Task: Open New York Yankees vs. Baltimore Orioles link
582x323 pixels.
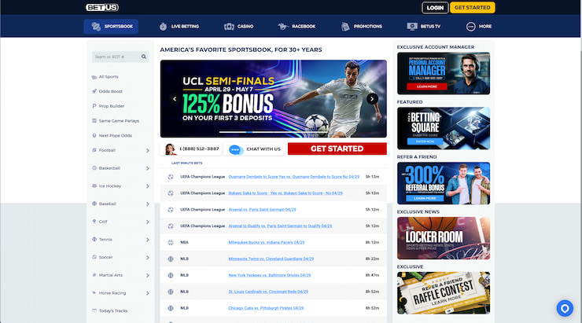Action: (270, 275)
